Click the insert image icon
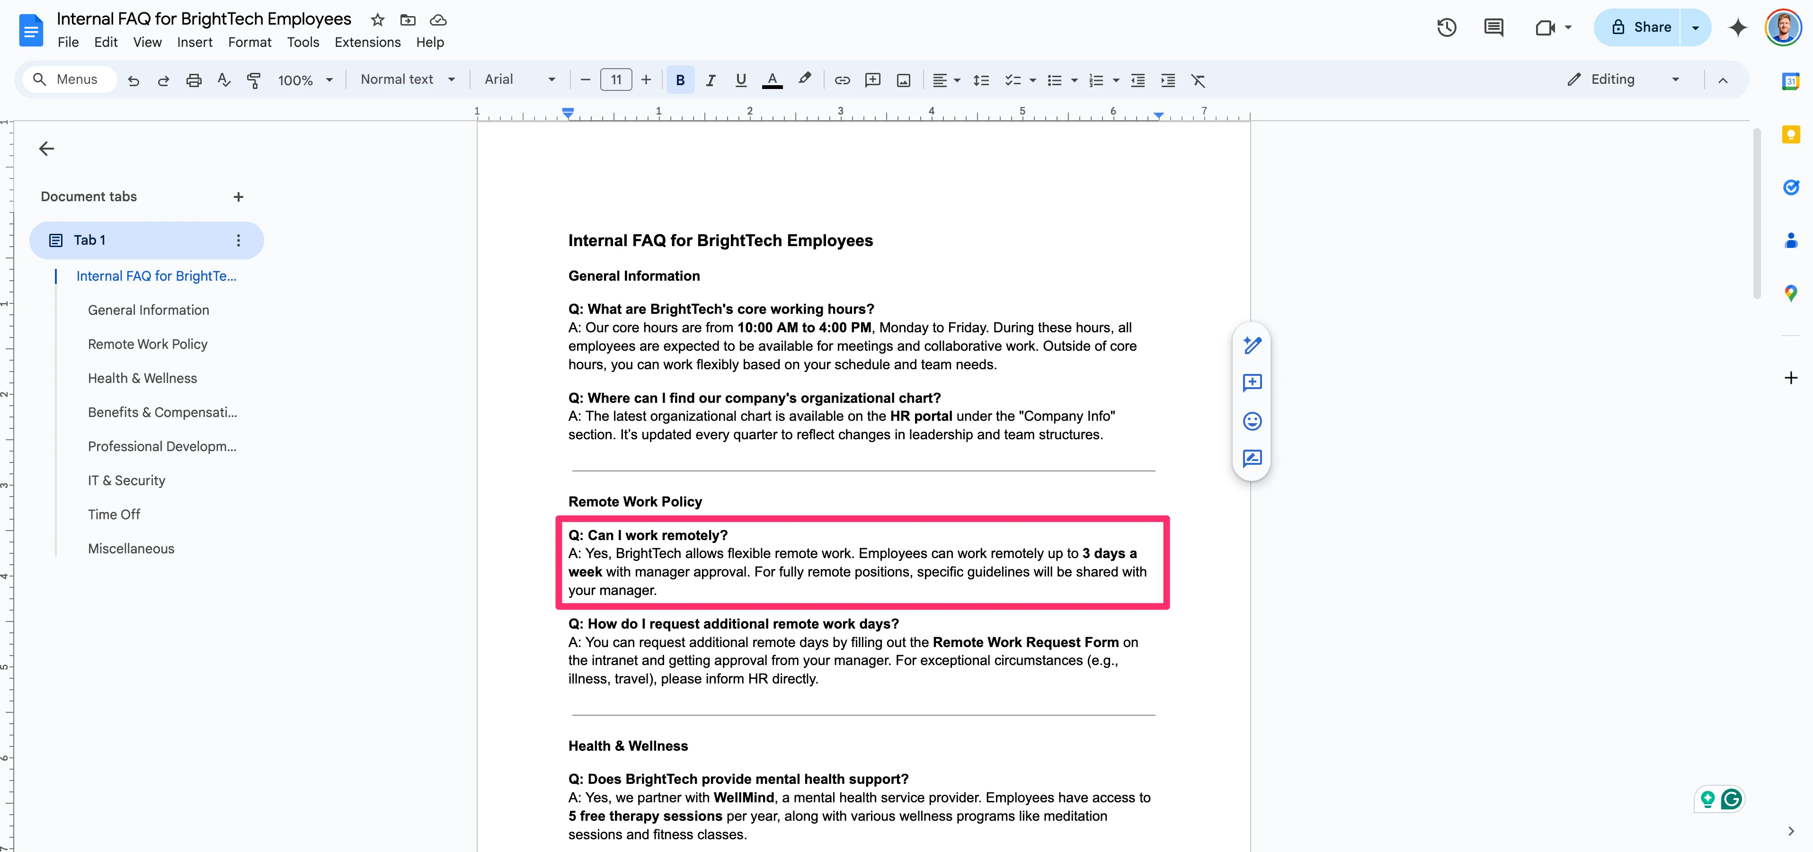This screenshot has width=1813, height=852. tap(903, 80)
